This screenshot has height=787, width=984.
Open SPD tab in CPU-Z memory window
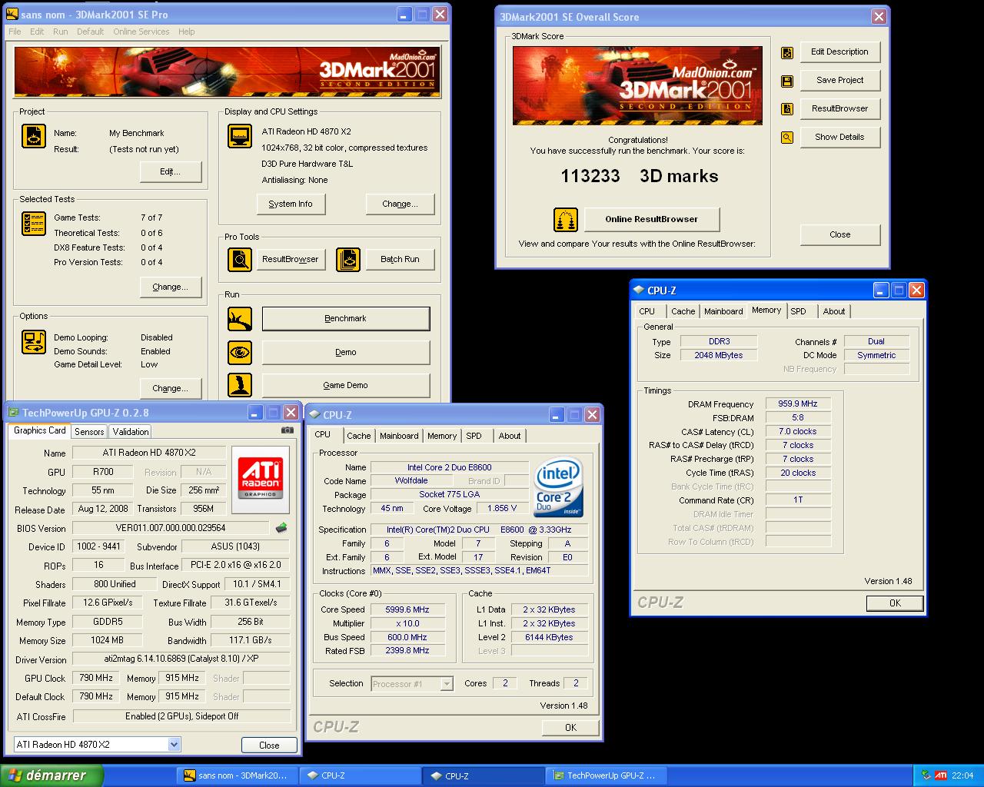coord(799,311)
